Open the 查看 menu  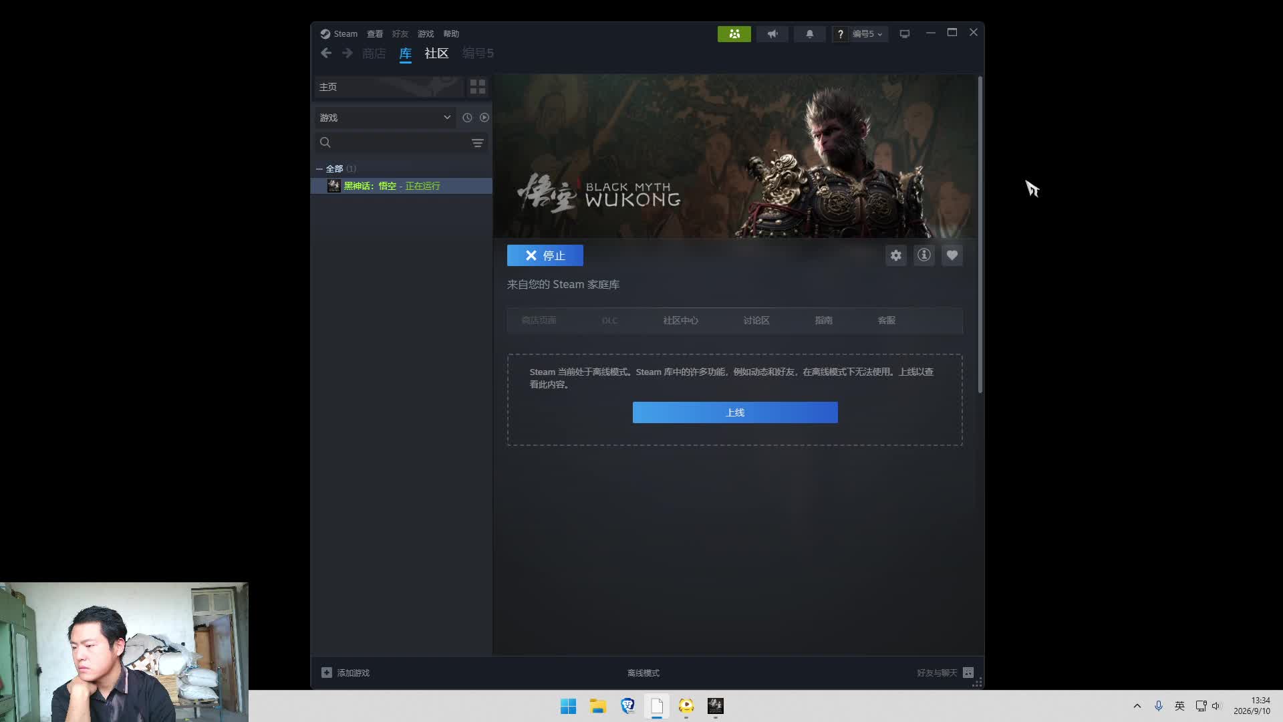pyautogui.click(x=375, y=34)
